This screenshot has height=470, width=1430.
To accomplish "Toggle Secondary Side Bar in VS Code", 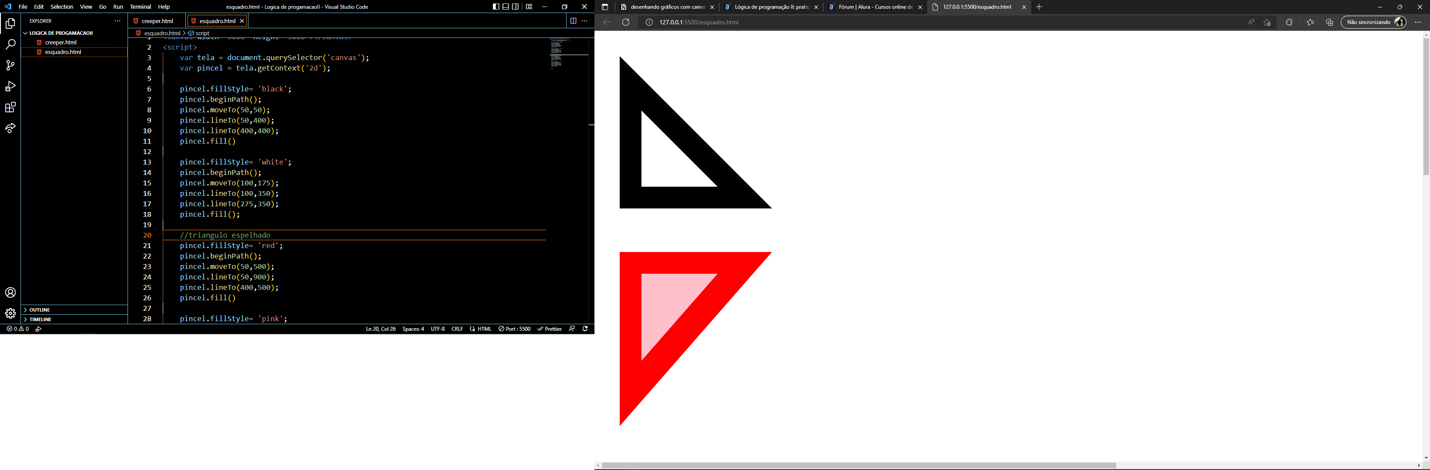I will pos(516,7).
